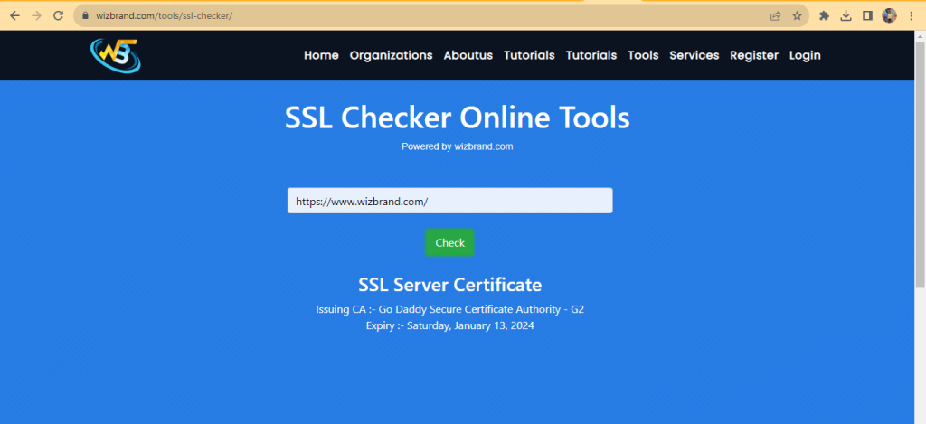
Task: Click the page vertical scrollbar
Action: point(920,163)
